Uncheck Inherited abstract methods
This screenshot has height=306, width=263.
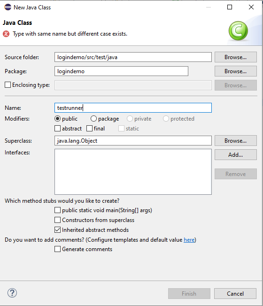57,229
